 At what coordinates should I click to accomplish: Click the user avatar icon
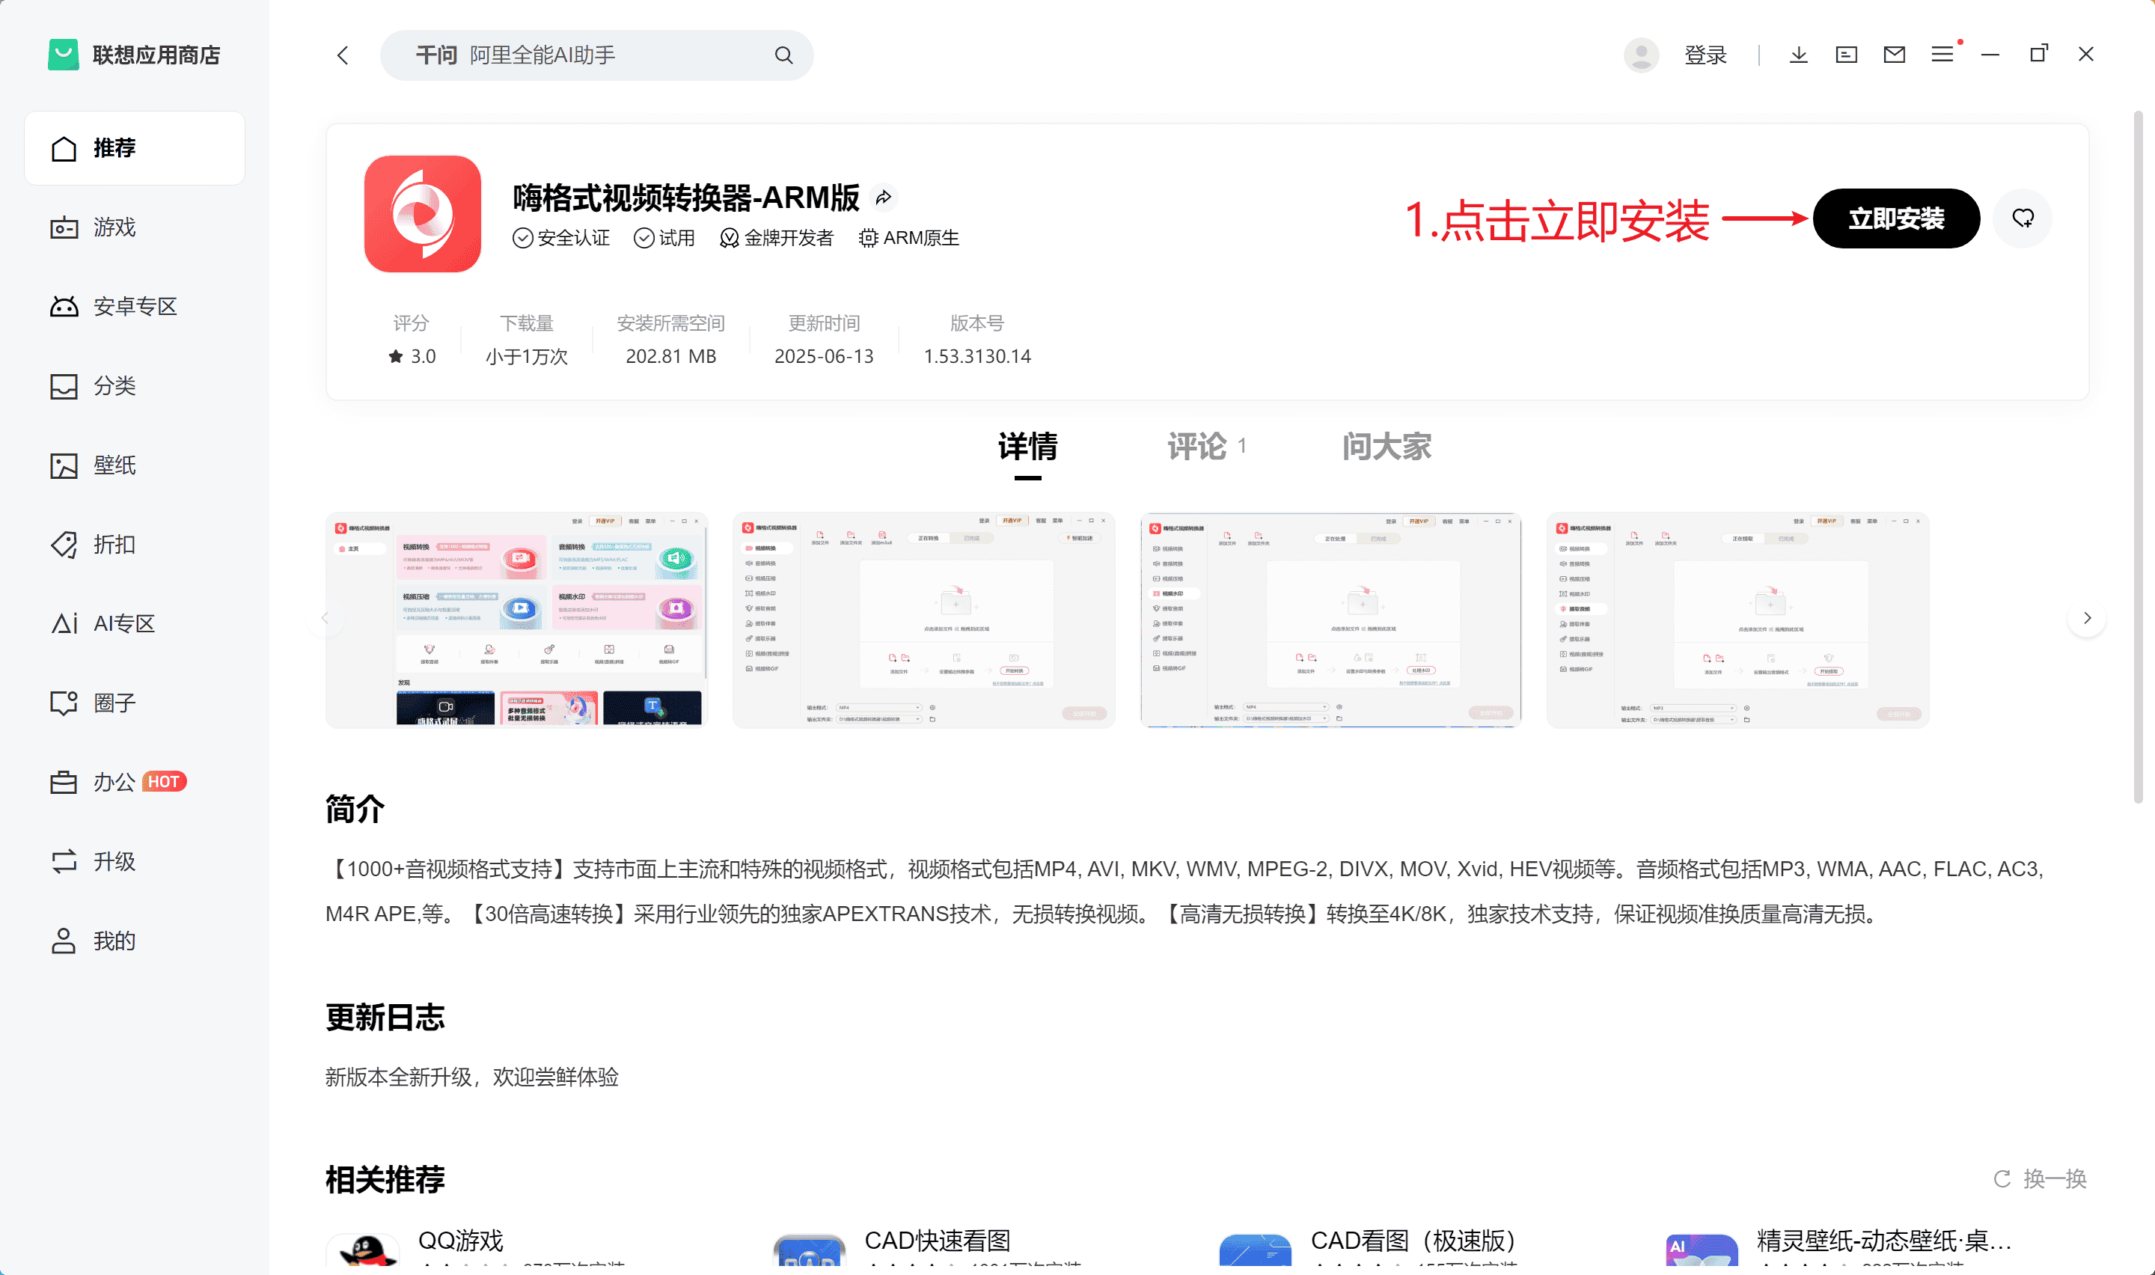[x=1640, y=55]
